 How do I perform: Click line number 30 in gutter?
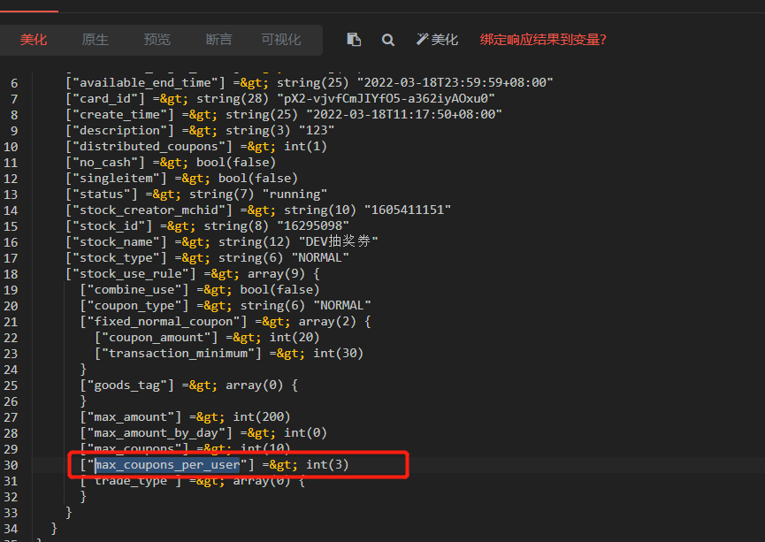11,465
